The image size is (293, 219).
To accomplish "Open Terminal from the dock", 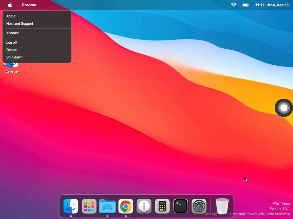I will pos(181,206).
